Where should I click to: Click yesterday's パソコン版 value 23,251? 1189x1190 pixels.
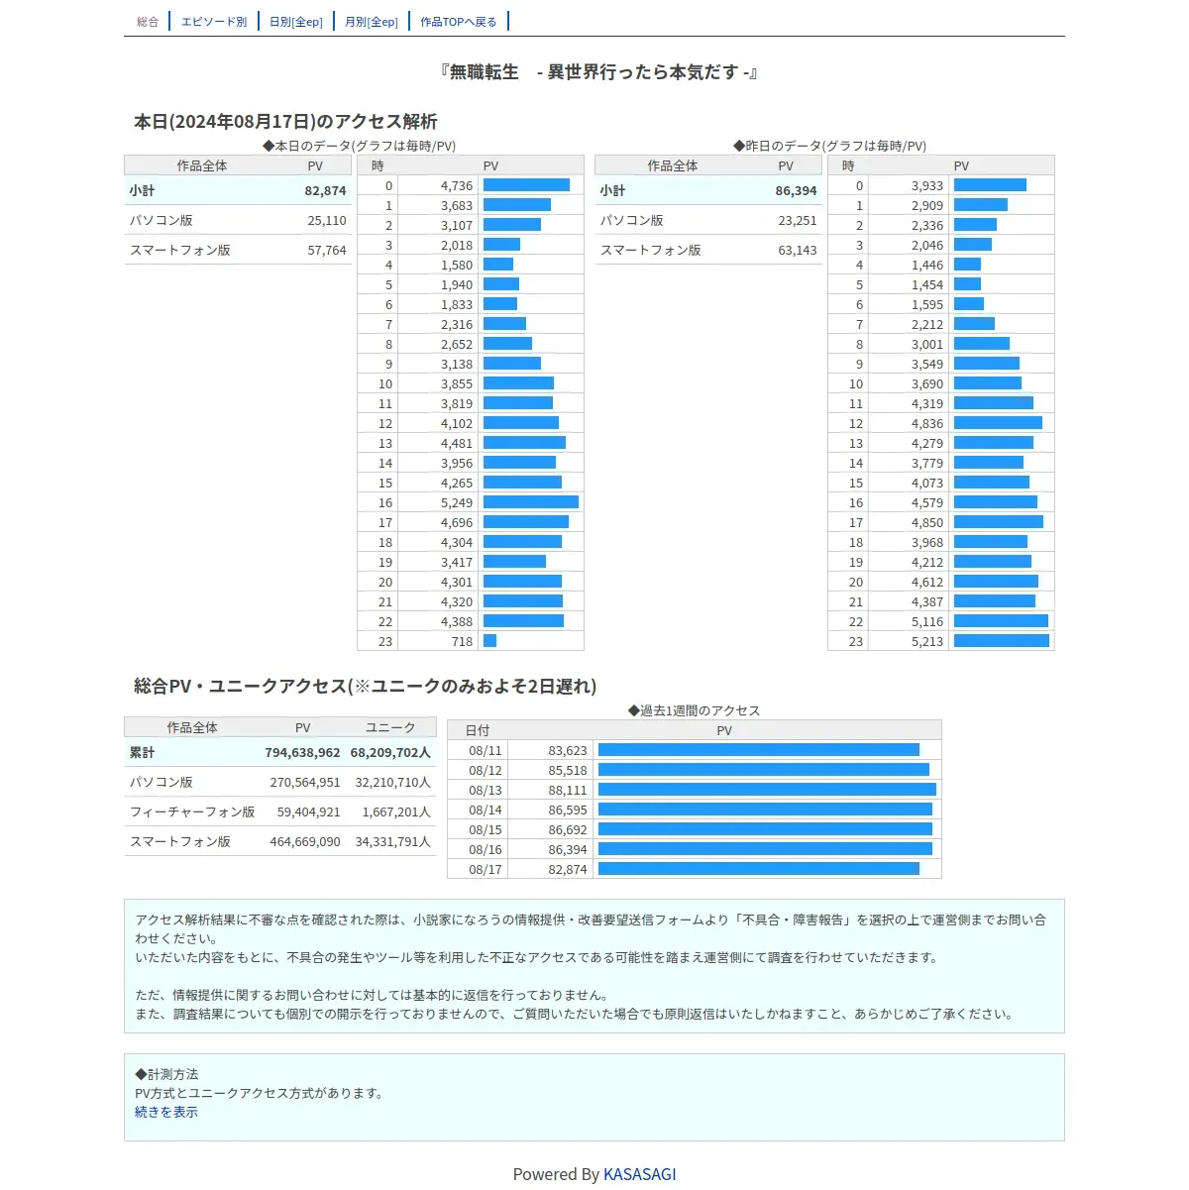pyautogui.click(x=798, y=220)
